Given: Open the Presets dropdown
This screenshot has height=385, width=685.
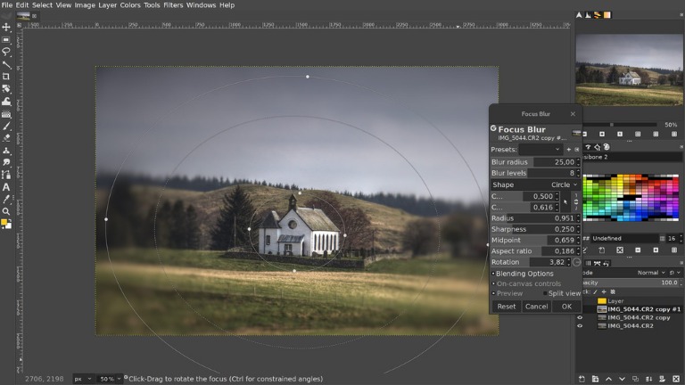Looking at the screenshot, I should 541,150.
